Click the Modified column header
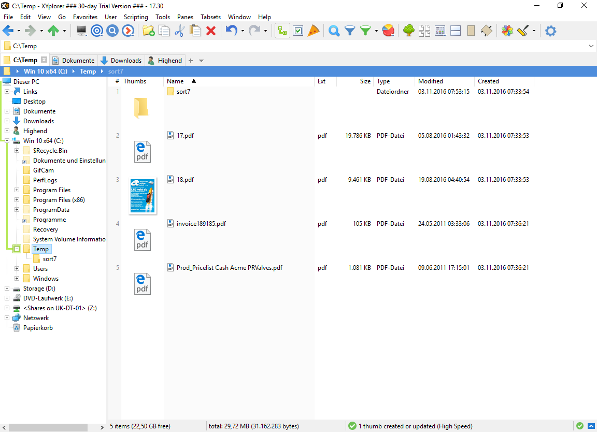597x432 pixels. coord(431,81)
